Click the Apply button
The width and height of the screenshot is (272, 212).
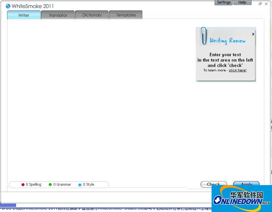coord(246,184)
